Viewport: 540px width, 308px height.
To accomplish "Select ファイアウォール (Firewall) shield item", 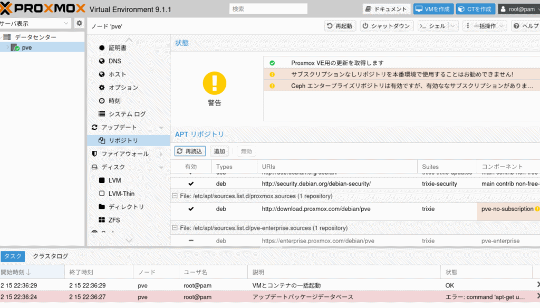I will point(124,154).
